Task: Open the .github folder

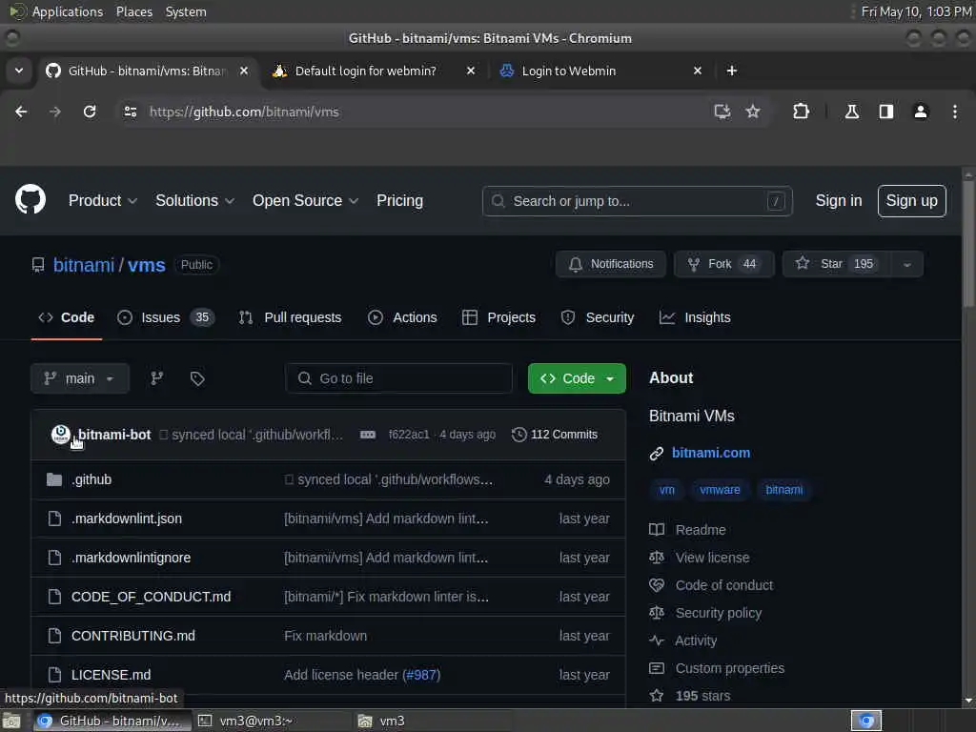Action: [x=91, y=480]
